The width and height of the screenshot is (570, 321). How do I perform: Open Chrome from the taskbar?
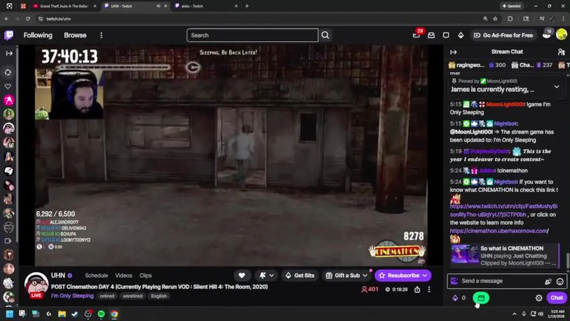(114, 314)
